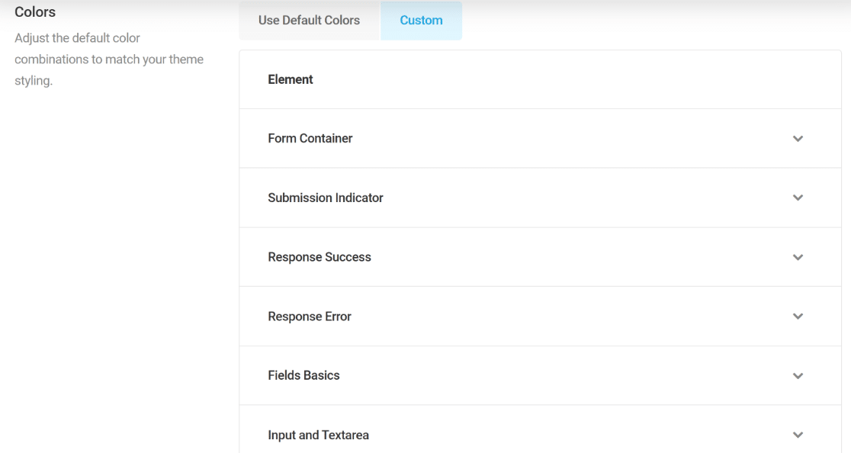Click the Input and Textarea chevron

tap(798, 435)
